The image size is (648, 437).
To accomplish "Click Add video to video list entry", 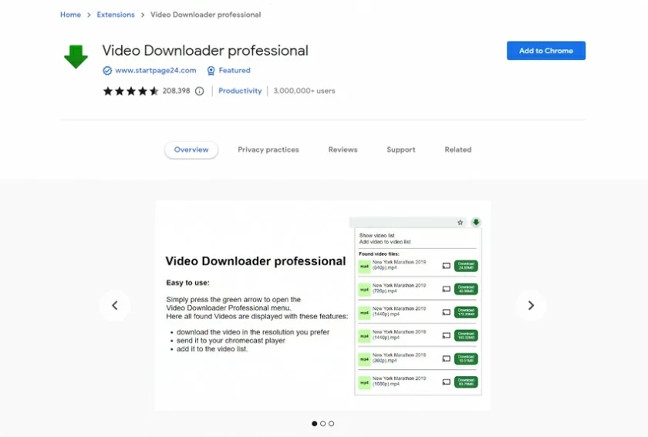I will pyautogui.click(x=385, y=242).
